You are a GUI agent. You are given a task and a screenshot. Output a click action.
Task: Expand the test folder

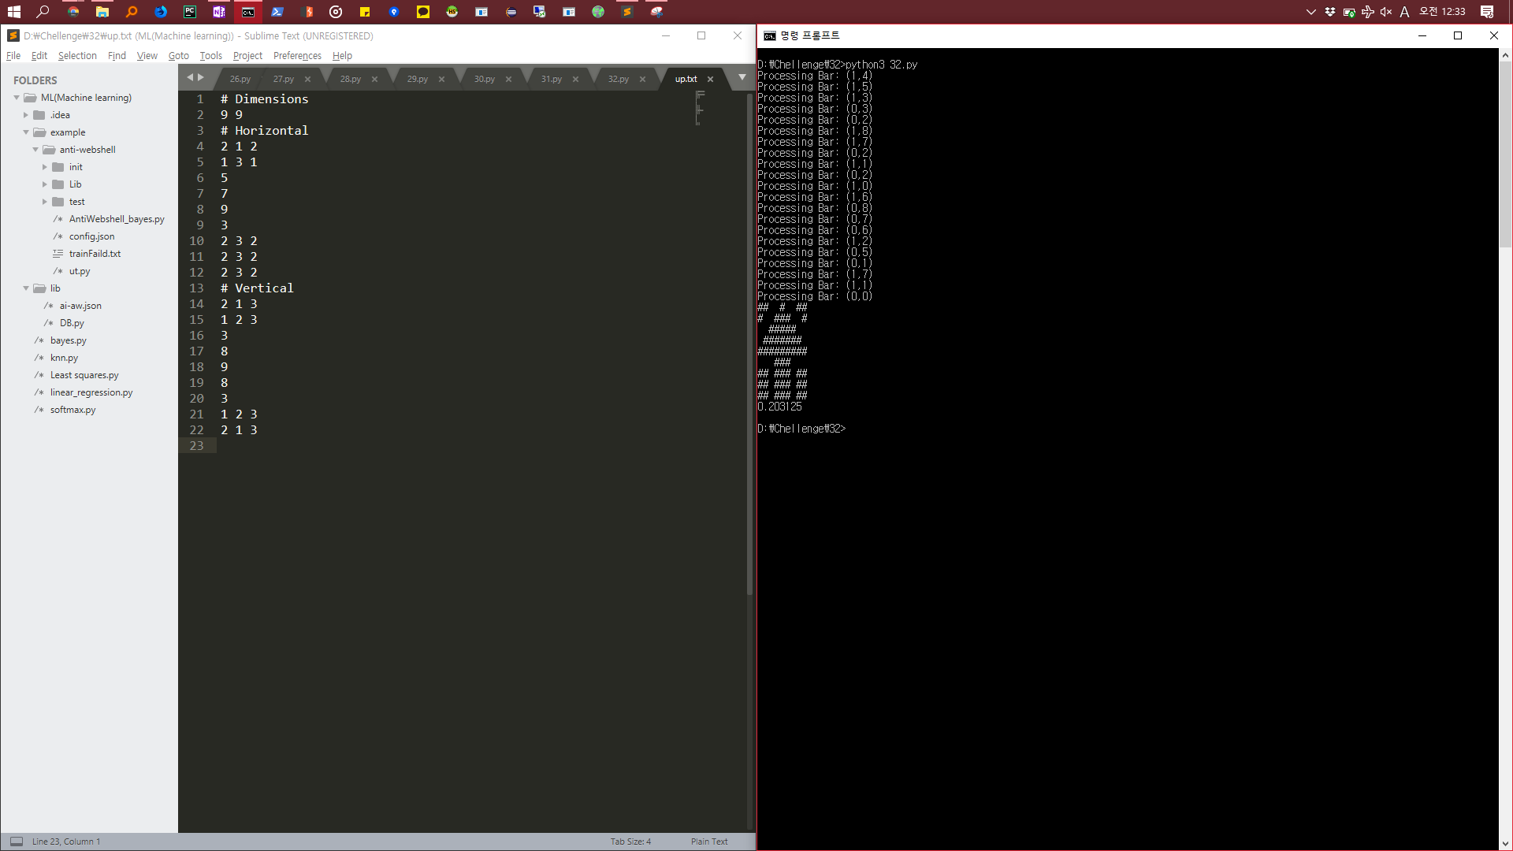tap(45, 202)
